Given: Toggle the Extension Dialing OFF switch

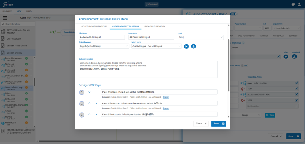Looking at the screenshot, I should tap(244, 65).
